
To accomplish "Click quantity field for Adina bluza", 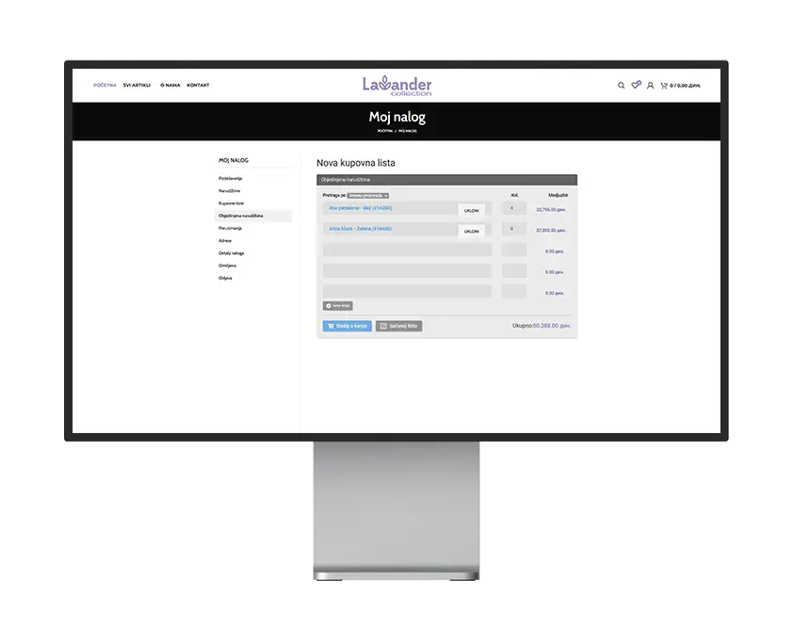I will coord(513,229).
